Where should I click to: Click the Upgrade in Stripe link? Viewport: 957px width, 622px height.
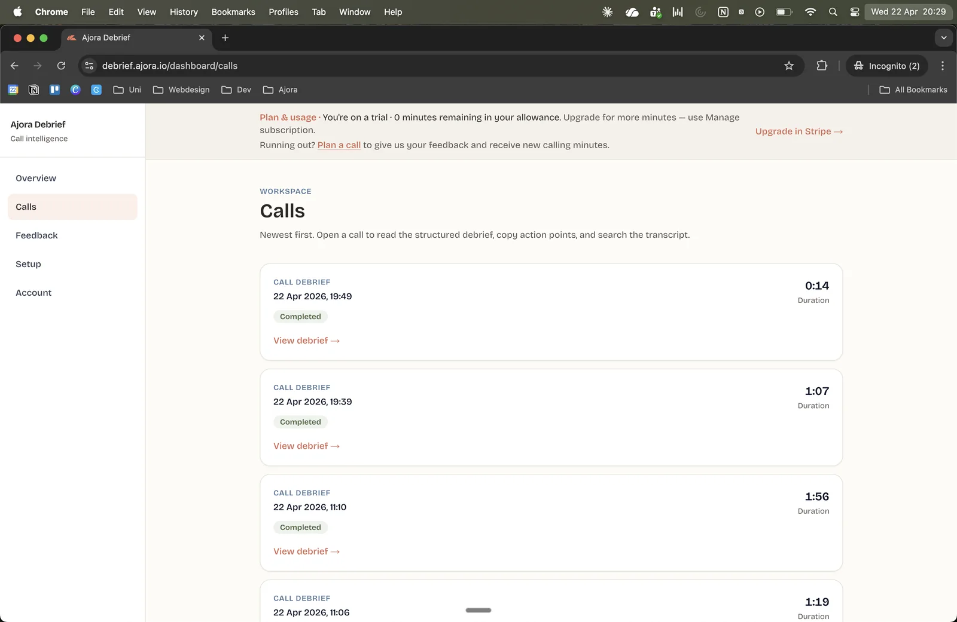[799, 131]
